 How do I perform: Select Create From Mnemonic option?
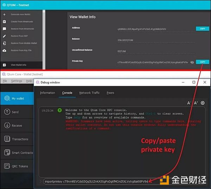click(22, 22)
